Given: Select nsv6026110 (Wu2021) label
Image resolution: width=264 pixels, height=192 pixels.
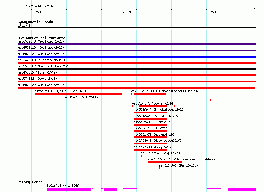Looking at the screenshot, I should click(x=150, y=128).
